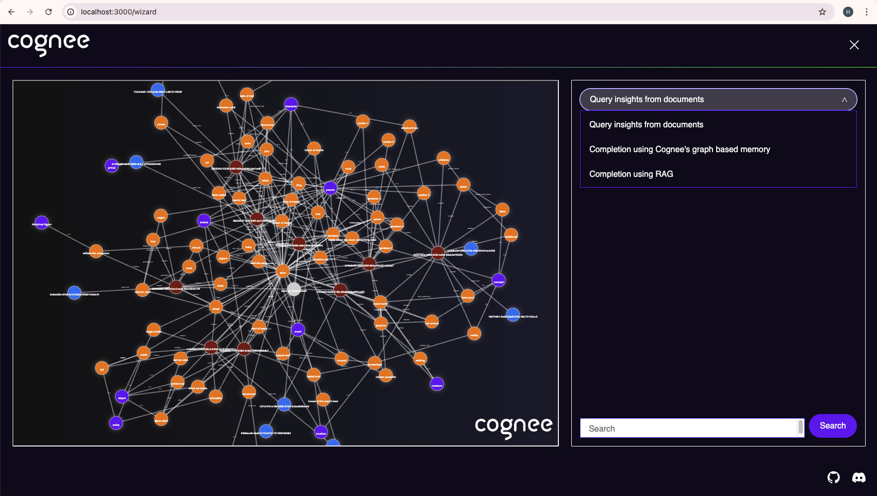This screenshot has height=496, width=877.
Task: Select the purple 'concept' node
Action: 499,280
